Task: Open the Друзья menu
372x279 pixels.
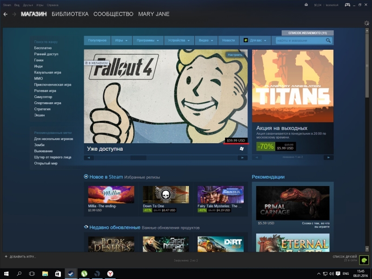Action: click(x=28, y=5)
